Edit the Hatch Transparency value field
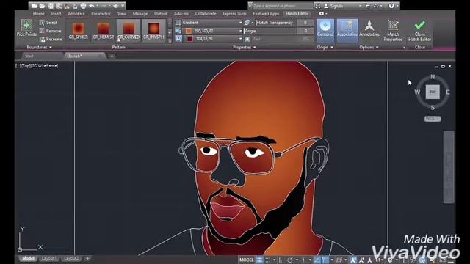This screenshot has width=470, height=264. click(x=305, y=23)
